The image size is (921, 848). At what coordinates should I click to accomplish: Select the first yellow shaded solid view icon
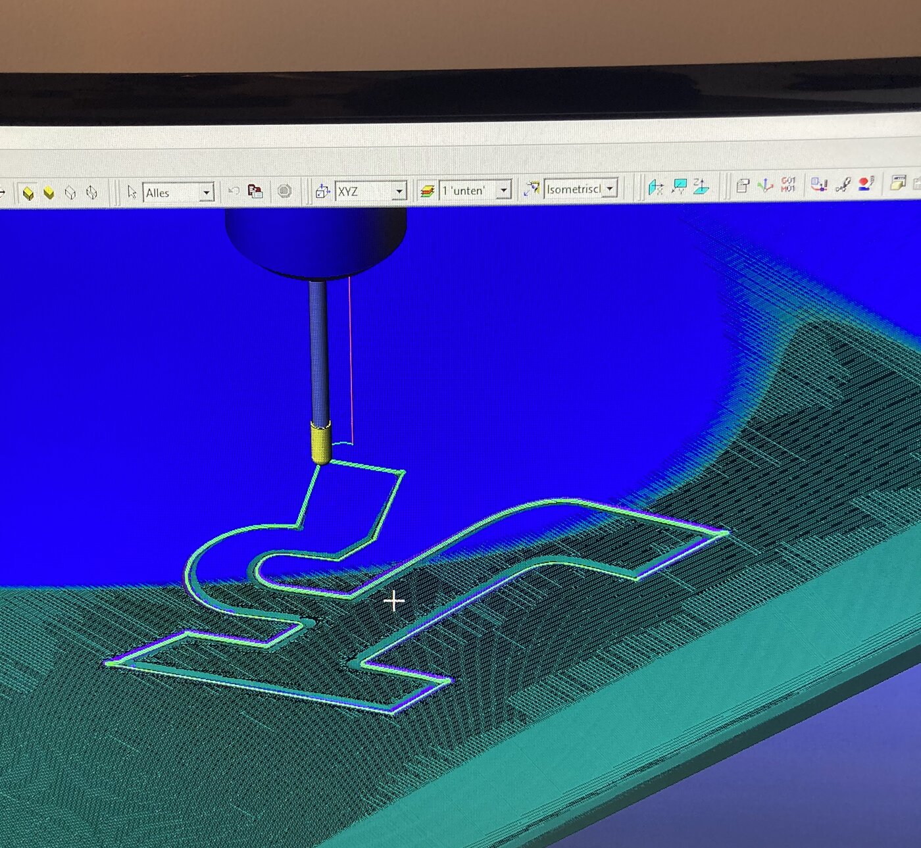point(28,193)
